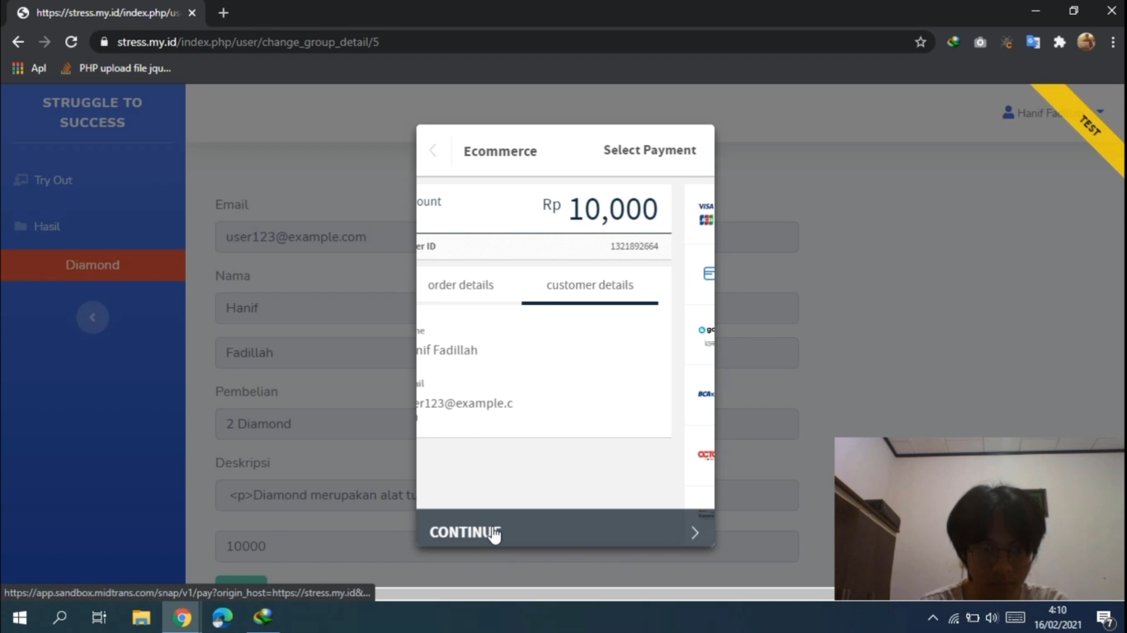
Task: Open the Chrome profile avatar
Action: point(1086,41)
